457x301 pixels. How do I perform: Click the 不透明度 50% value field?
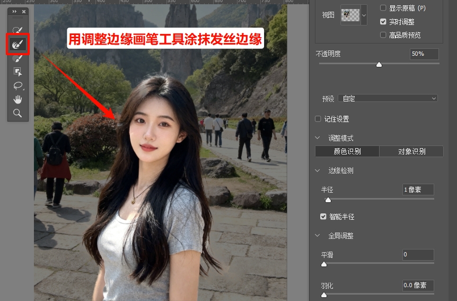[424, 54]
